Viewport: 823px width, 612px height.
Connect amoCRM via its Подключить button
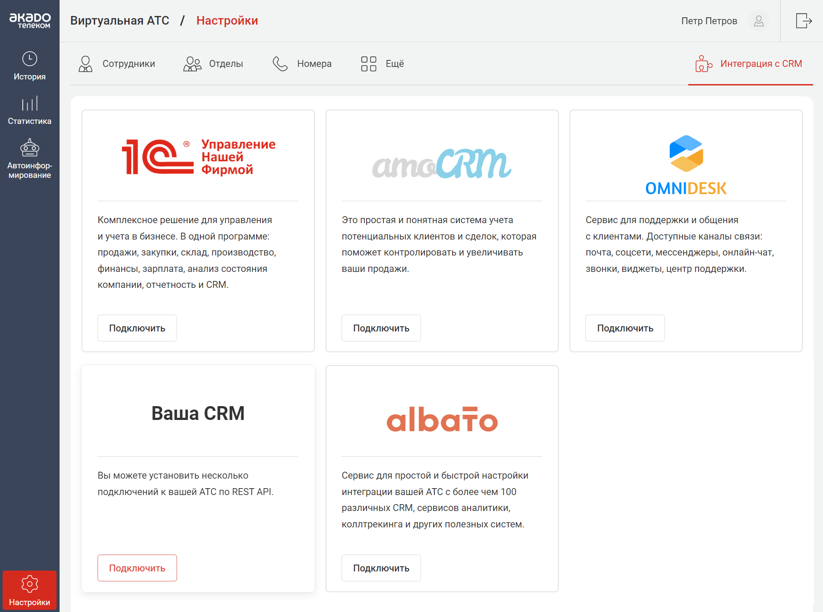point(381,328)
